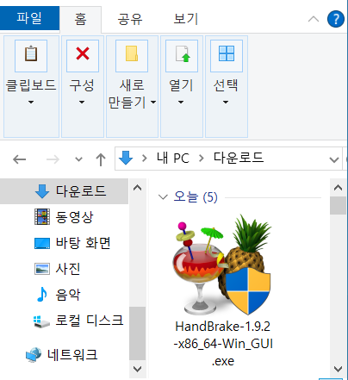
Task: Expand the chevron before 내 PC in path
Action: pyautogui.click(x=145, y=159)
